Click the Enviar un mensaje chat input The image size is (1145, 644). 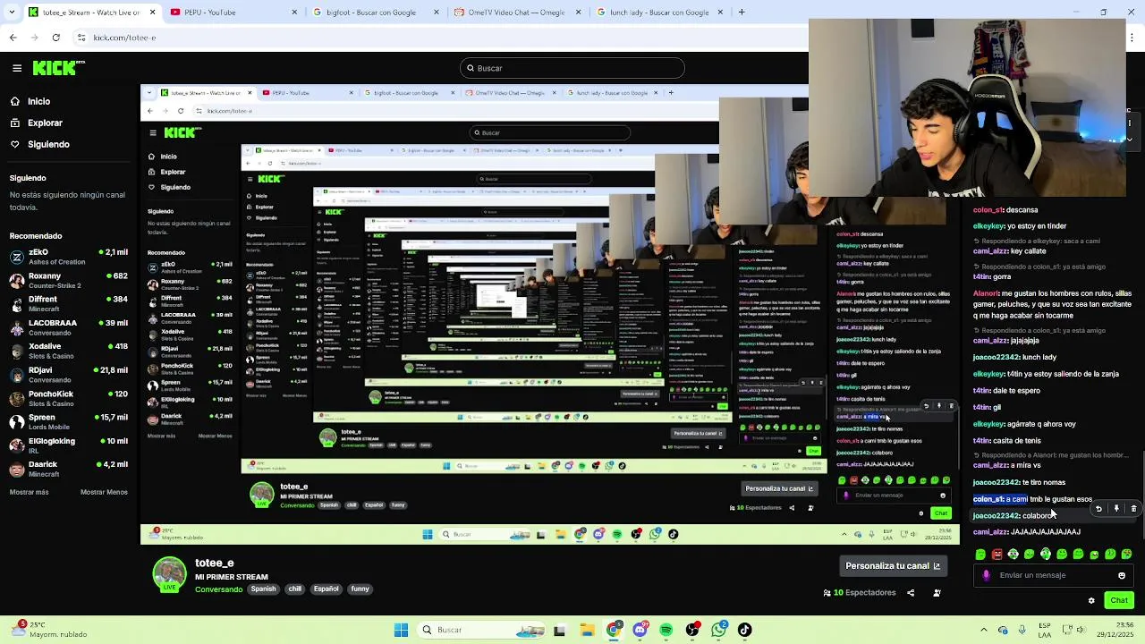coord(1056,575)
